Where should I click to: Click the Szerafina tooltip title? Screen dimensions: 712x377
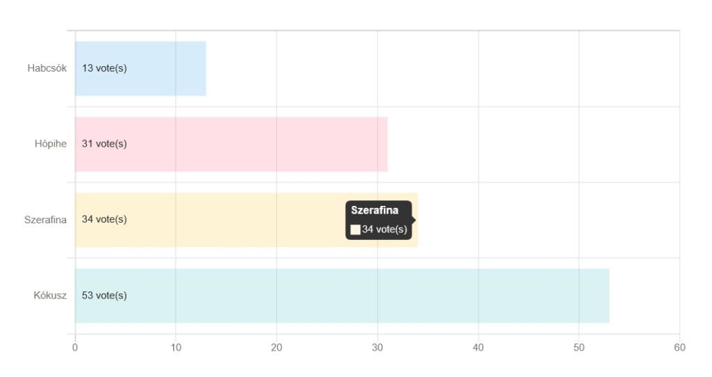point(375,210)
